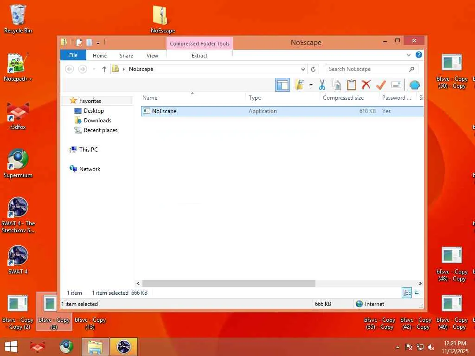Click the Forward navigation arrow
Viewport: 475px width, 356px height.
point(83,69)
